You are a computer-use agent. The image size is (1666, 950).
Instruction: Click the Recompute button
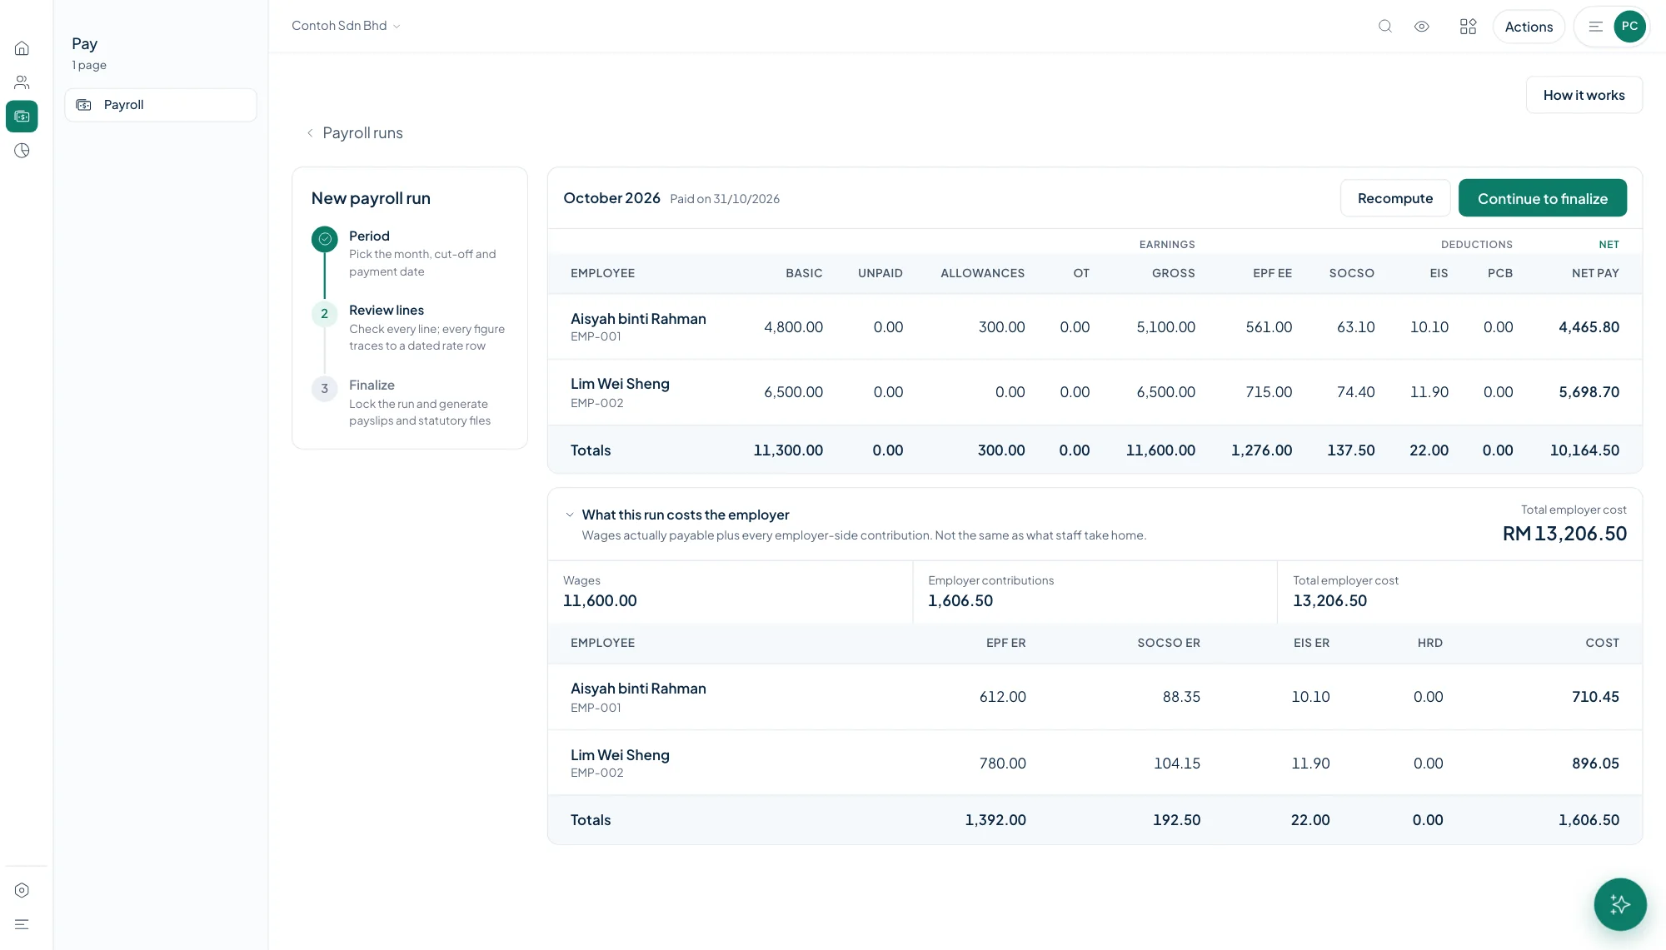[x=1395, y=198]
